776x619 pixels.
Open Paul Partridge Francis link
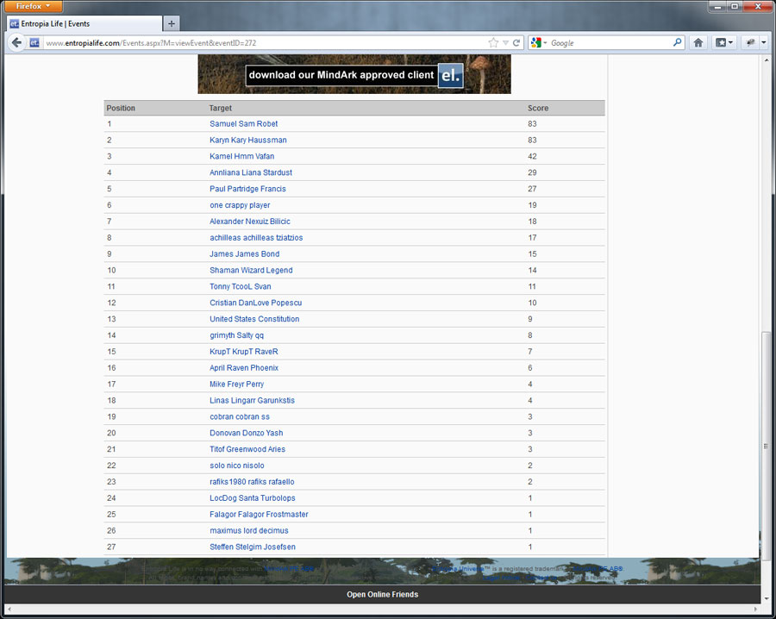247,189
